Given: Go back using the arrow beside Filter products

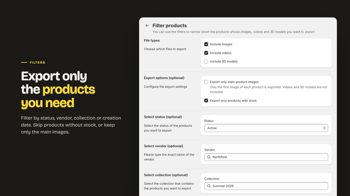Looking at the screenshot, I should 147,26.
